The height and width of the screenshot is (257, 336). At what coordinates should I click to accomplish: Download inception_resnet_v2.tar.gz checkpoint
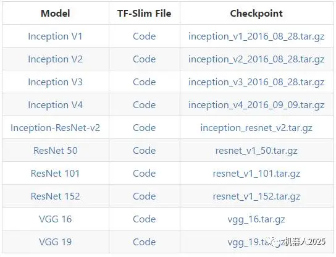click(x=256, y=128)
